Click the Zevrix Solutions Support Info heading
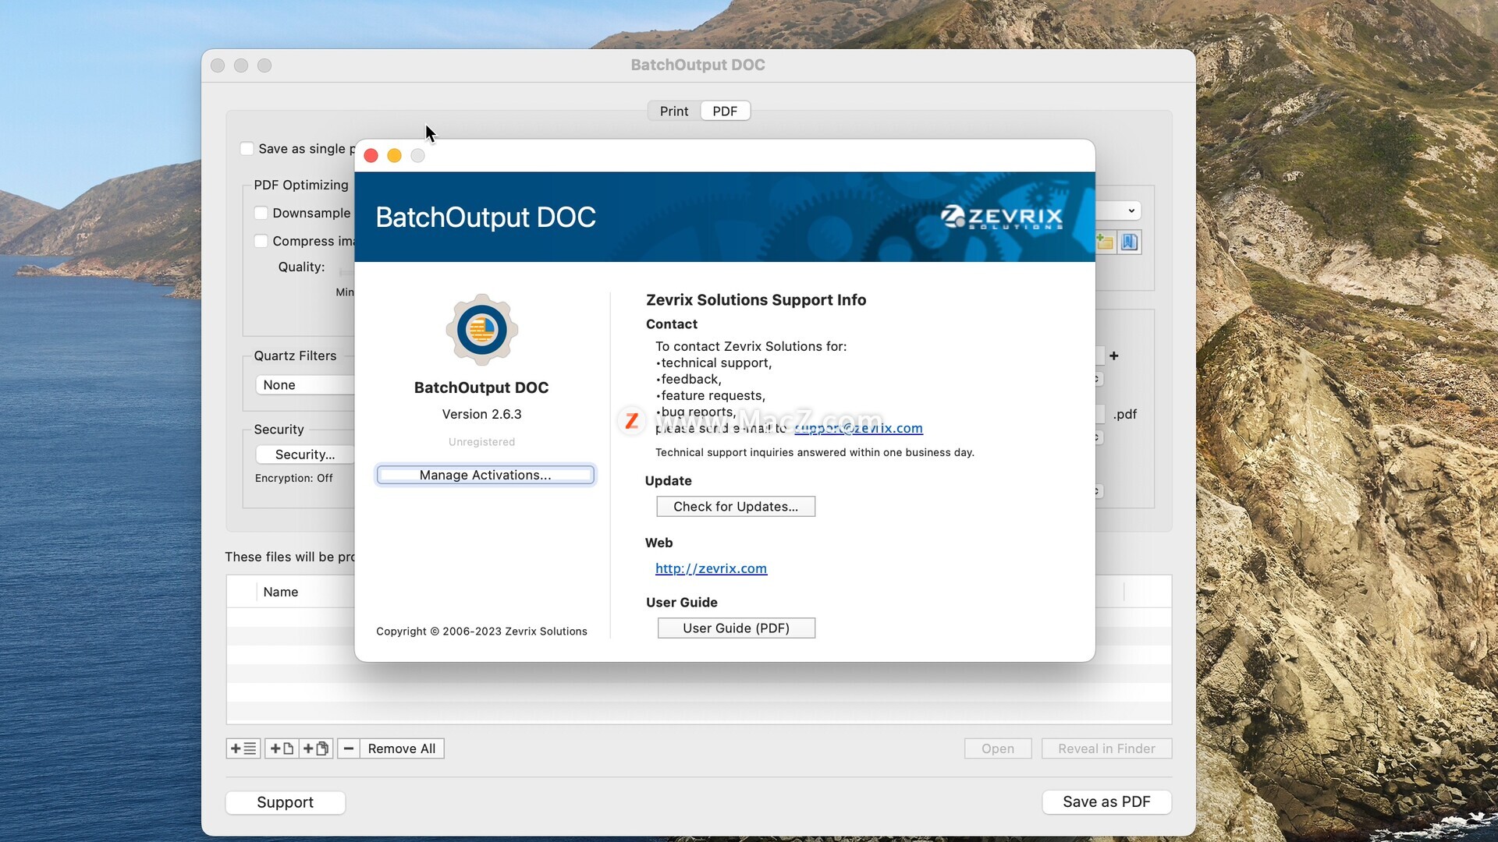The image size is (1498, 842). pos(756,300)
